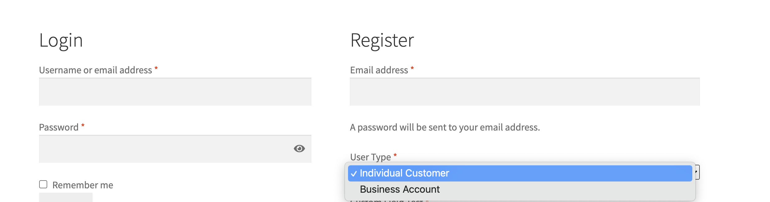The height and width of the screenshot is (202, 770).
Task: Click the Register section heading
Action: click(x=382, y=40)
